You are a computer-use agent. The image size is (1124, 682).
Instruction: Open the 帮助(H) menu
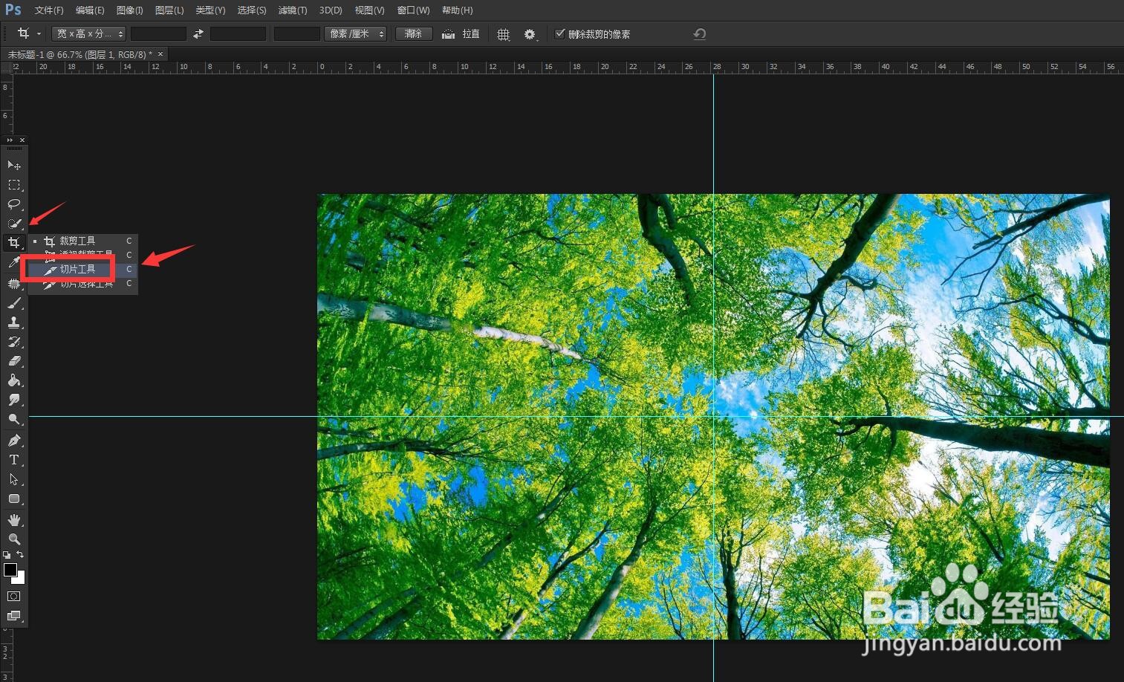pyautogui.click(x=457, y=10)
